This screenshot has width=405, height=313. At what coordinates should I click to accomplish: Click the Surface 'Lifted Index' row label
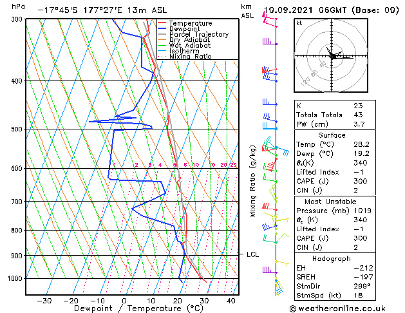[317, 172]
